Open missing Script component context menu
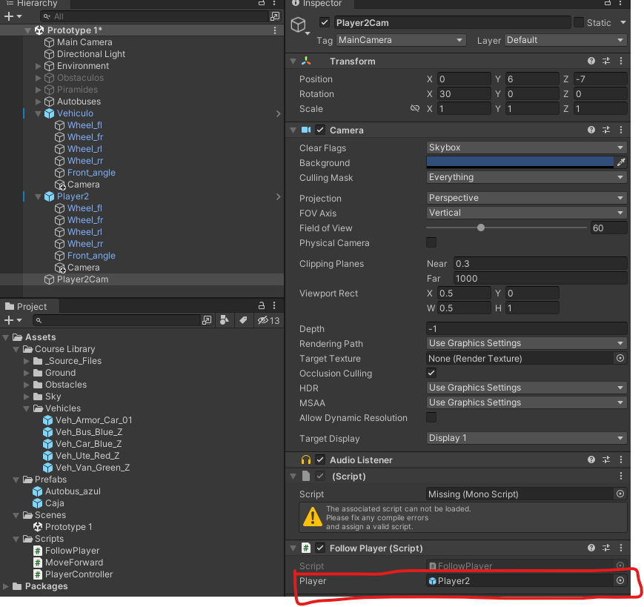 coord(621,476)
